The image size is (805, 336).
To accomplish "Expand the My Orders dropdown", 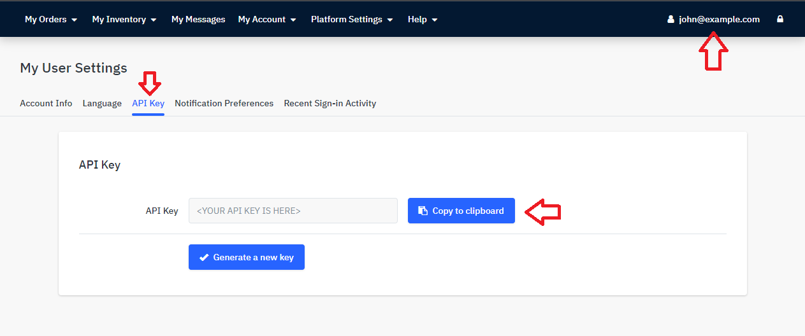I will 51,19.
